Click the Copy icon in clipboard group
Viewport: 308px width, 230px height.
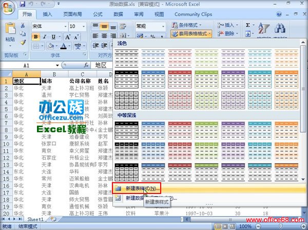pos(23,34)
